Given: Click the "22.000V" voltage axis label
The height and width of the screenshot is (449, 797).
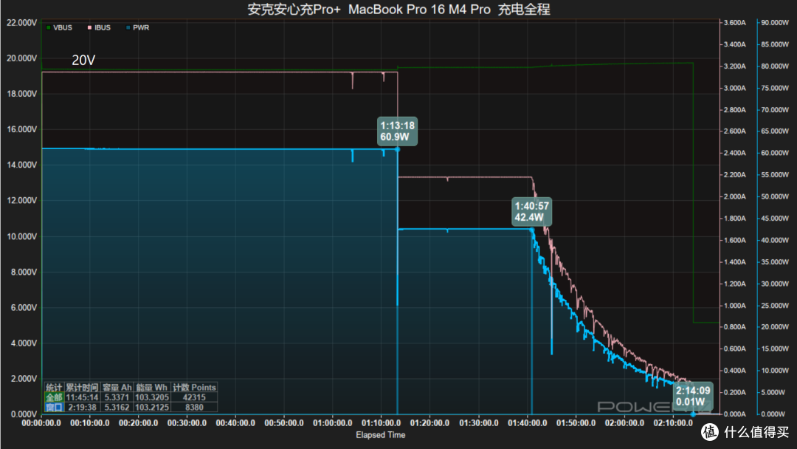Looking at the screenshot, I should [x=21, y=23].
